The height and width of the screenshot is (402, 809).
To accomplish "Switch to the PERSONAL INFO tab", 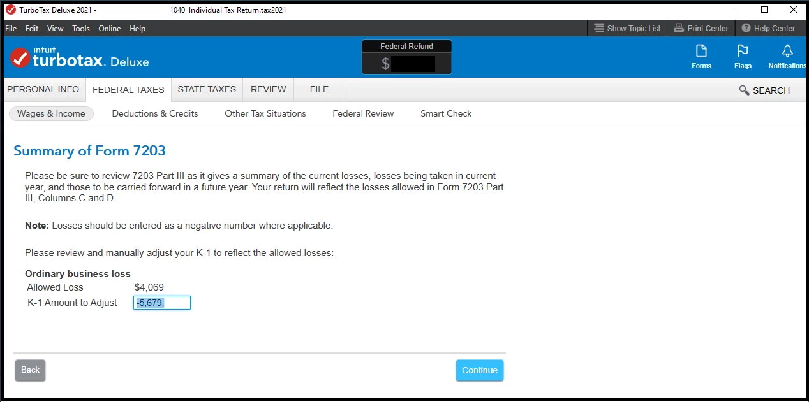I will (43, 89).
